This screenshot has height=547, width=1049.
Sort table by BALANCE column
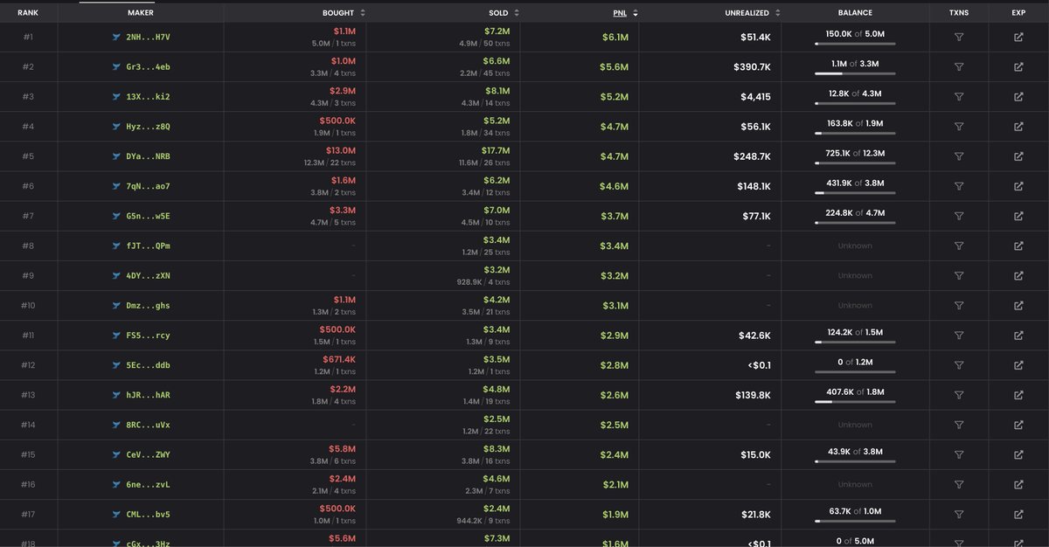pyautogui.click(x=855, y=13)
